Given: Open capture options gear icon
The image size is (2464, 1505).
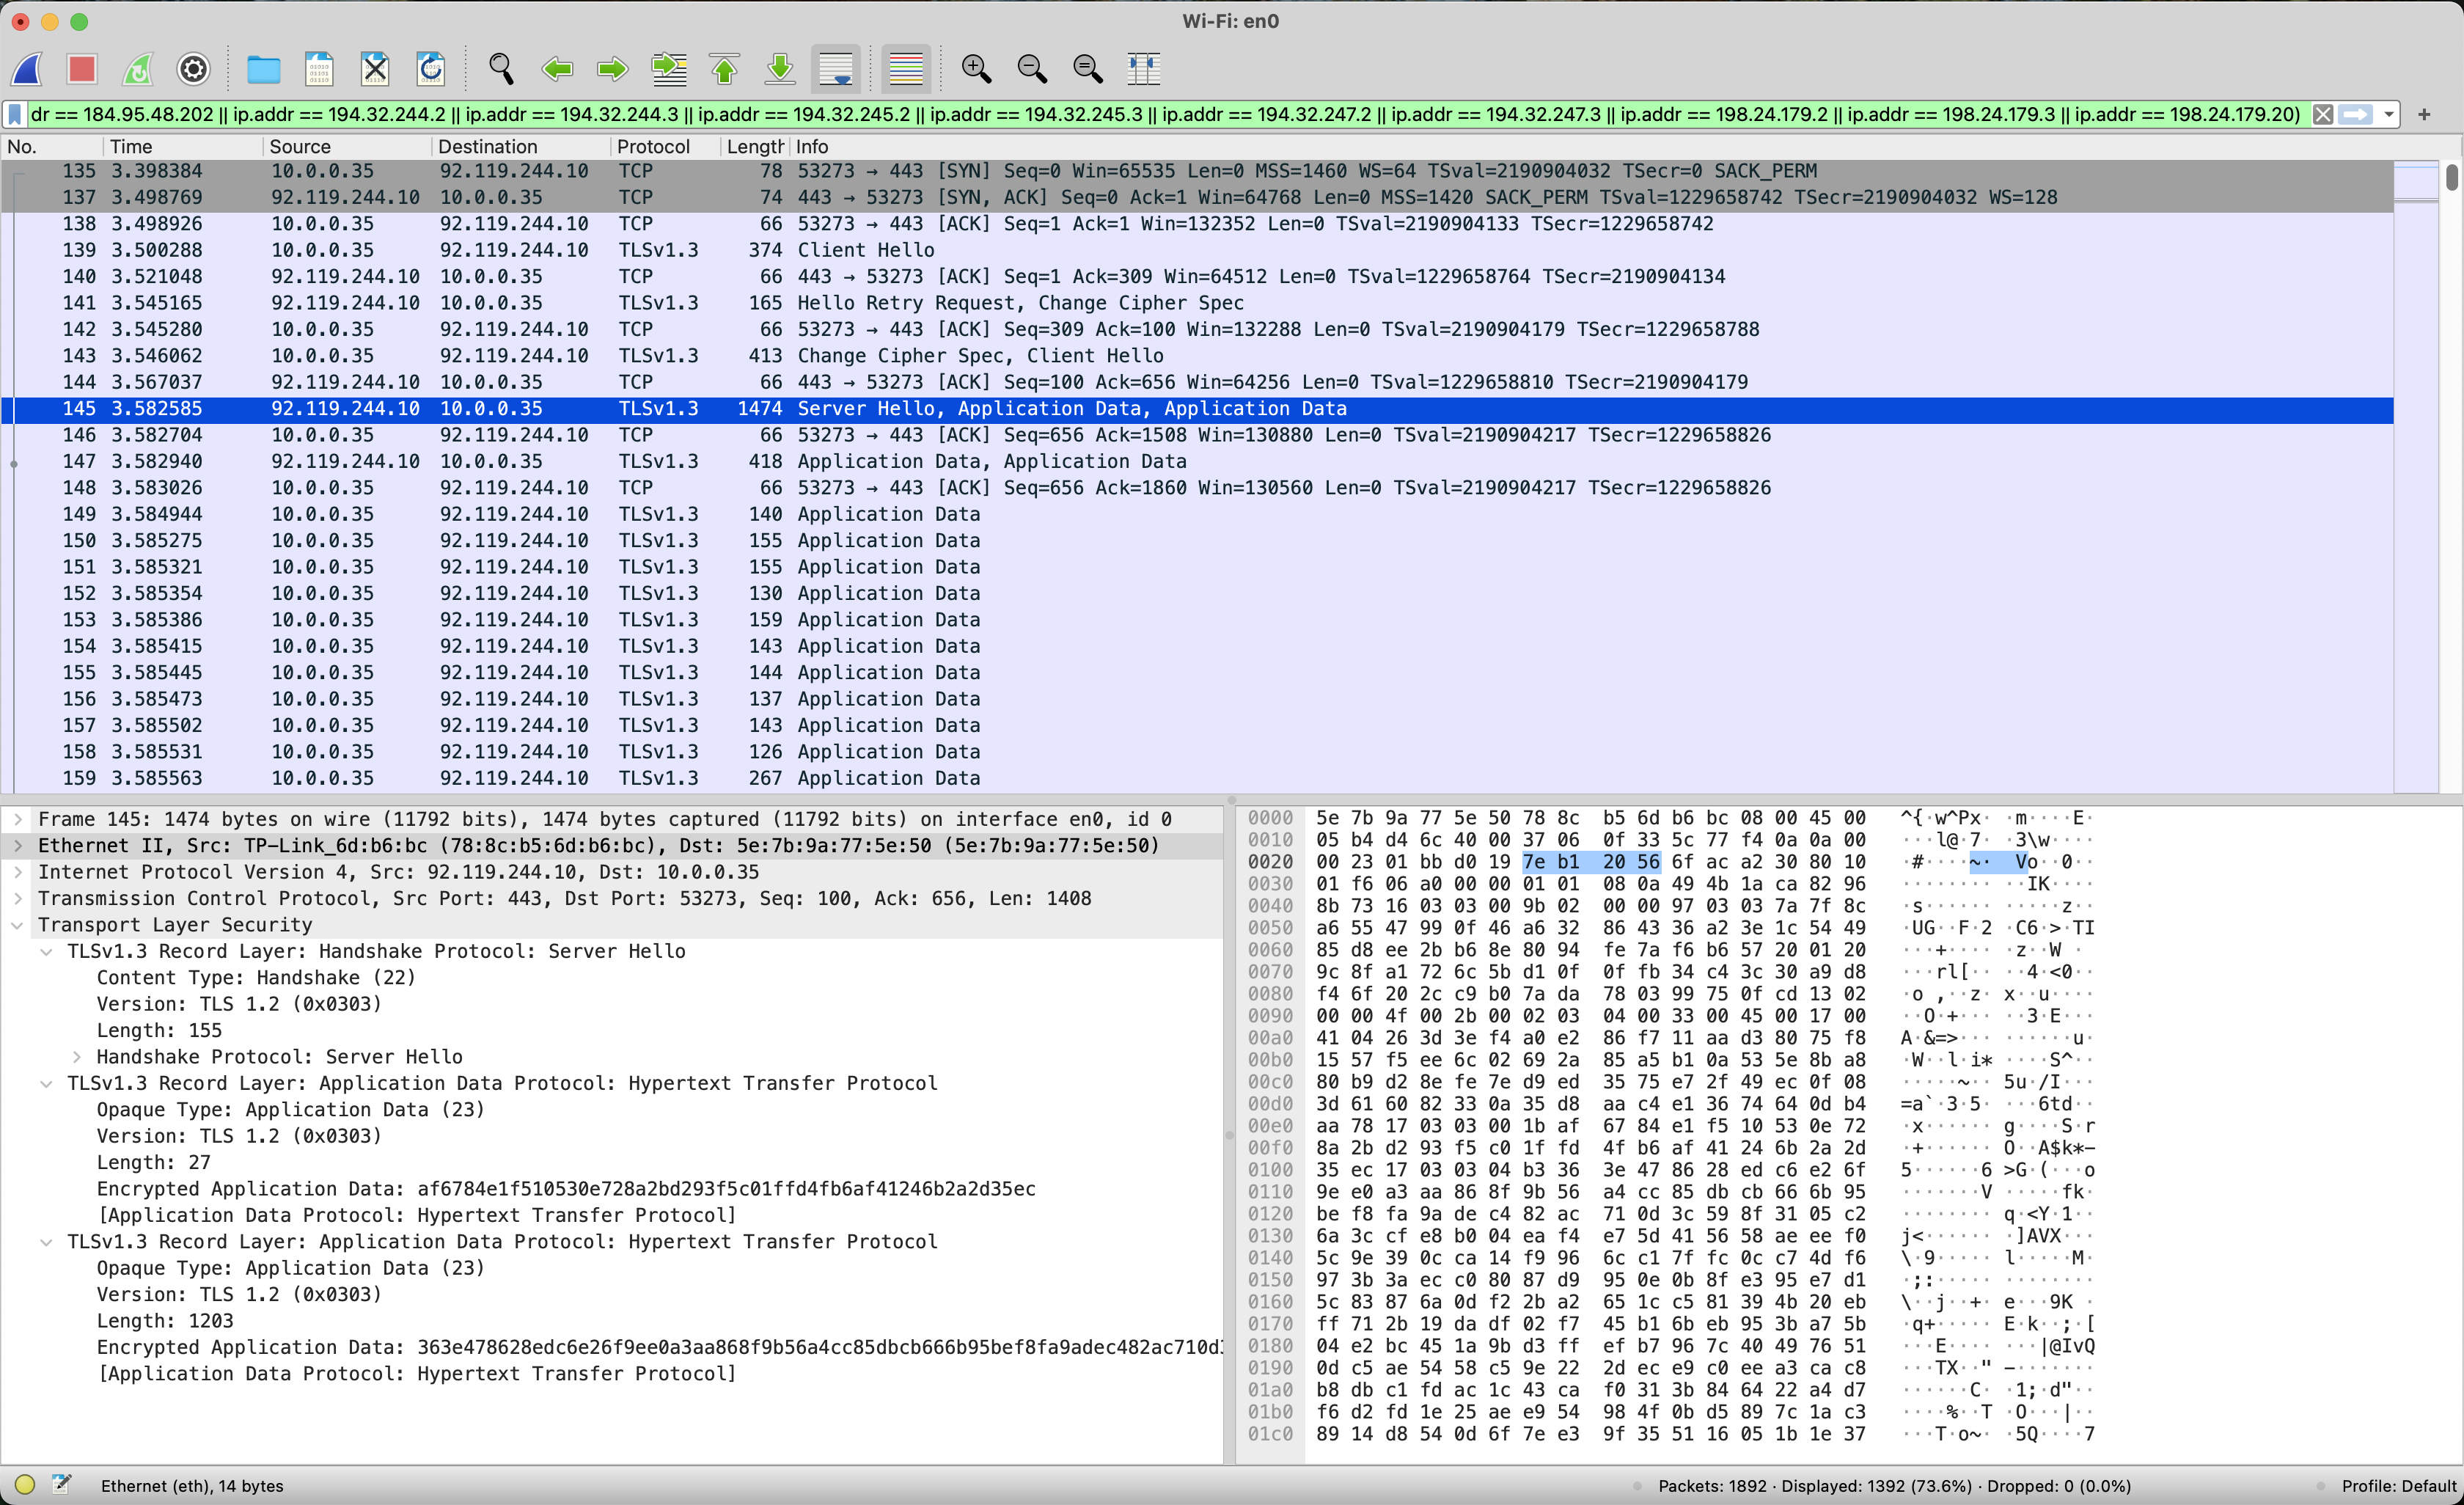Looking at the screenshot, I should pyautogui.click(x=193, y=69).
